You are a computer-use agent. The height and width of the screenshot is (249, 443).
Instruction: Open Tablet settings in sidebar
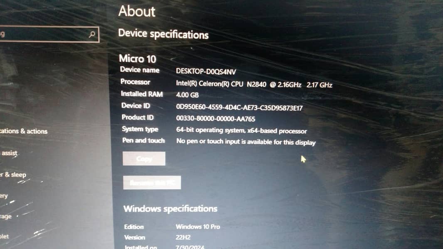pos(5,237)
